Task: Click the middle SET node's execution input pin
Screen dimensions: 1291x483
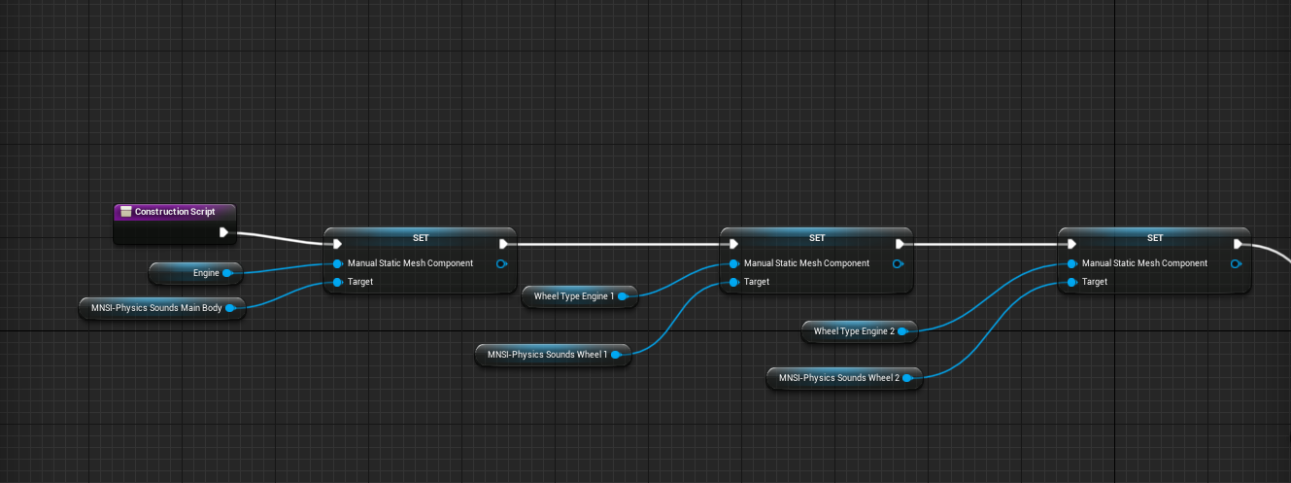Action: click(732, 244)
